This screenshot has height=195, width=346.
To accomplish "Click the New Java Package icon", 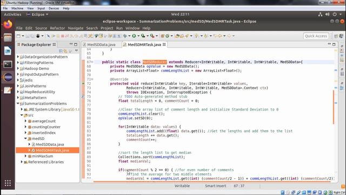I will [x=163, y=36].
